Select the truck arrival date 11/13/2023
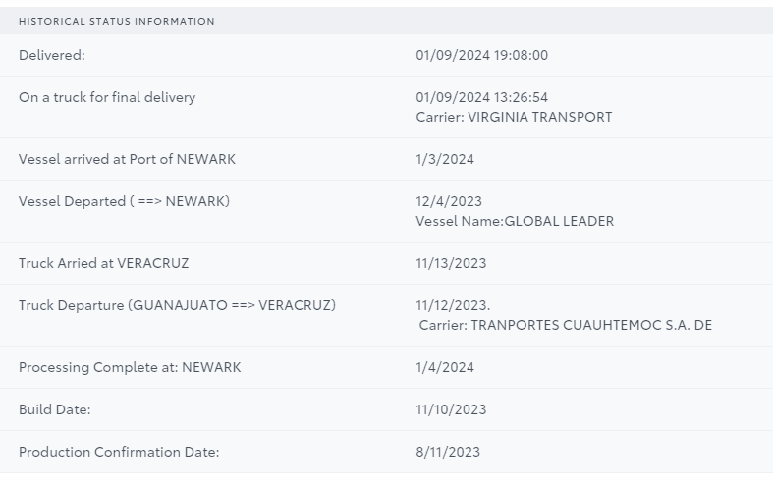 point(451,263)
